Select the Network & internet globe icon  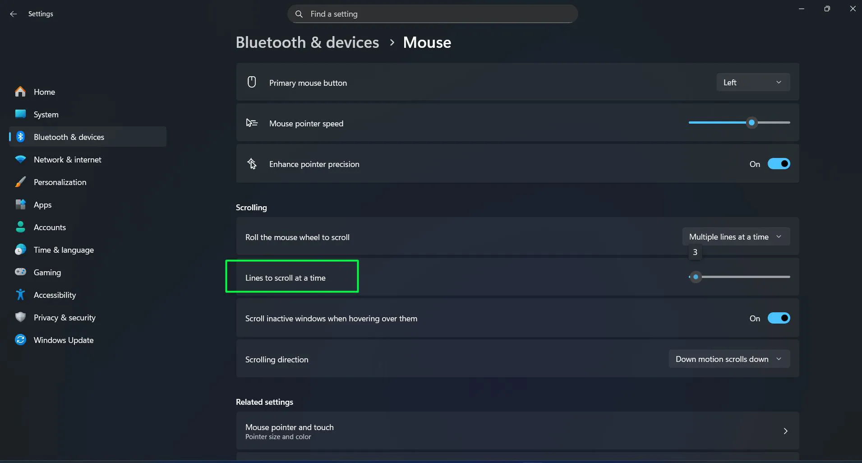pyautogui.click(x=21, y=159)
